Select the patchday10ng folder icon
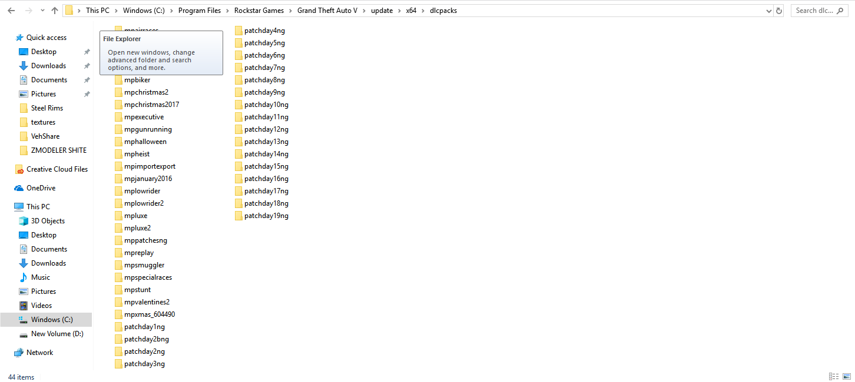The width and height of the screenshot is (855, 382). [x=238, y=105]
